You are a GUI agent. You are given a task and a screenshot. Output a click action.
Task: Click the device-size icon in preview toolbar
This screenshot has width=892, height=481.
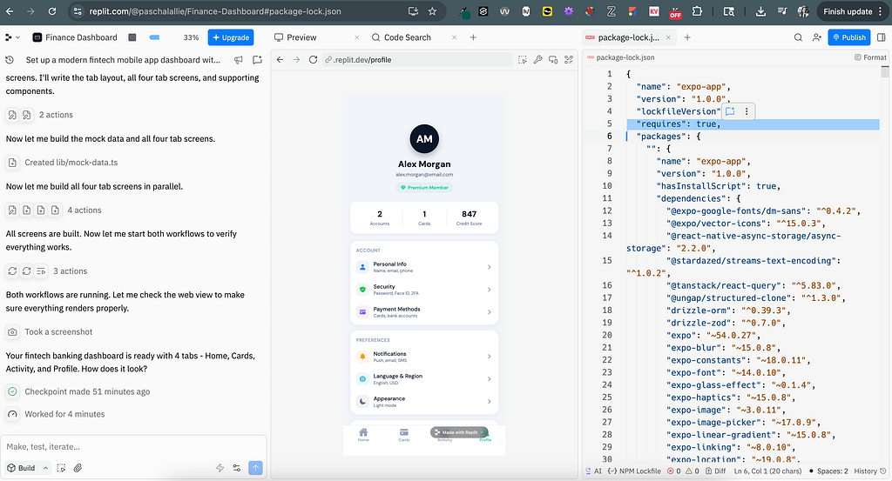click(x=553, y=60)
